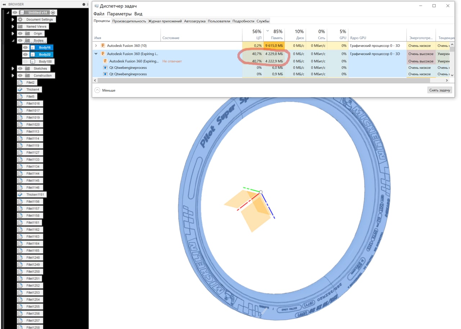461x329 pixels.
Task: Expand the Origin folder node
Action: click(x=13, y=34)
